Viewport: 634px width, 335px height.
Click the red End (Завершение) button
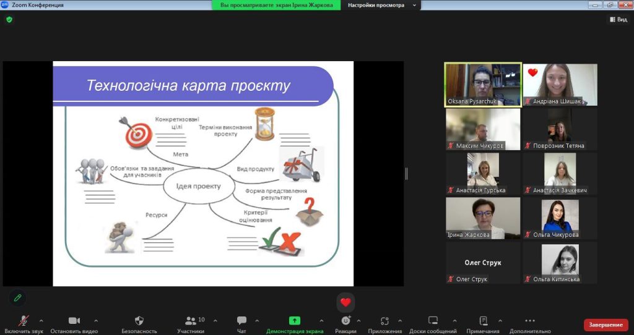606,325
